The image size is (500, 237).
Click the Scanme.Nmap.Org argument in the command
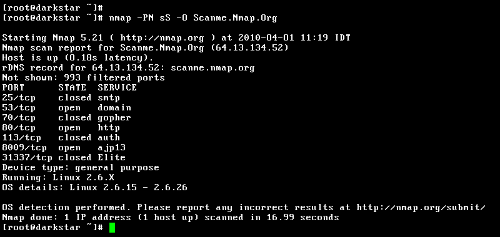pos(235,18)
